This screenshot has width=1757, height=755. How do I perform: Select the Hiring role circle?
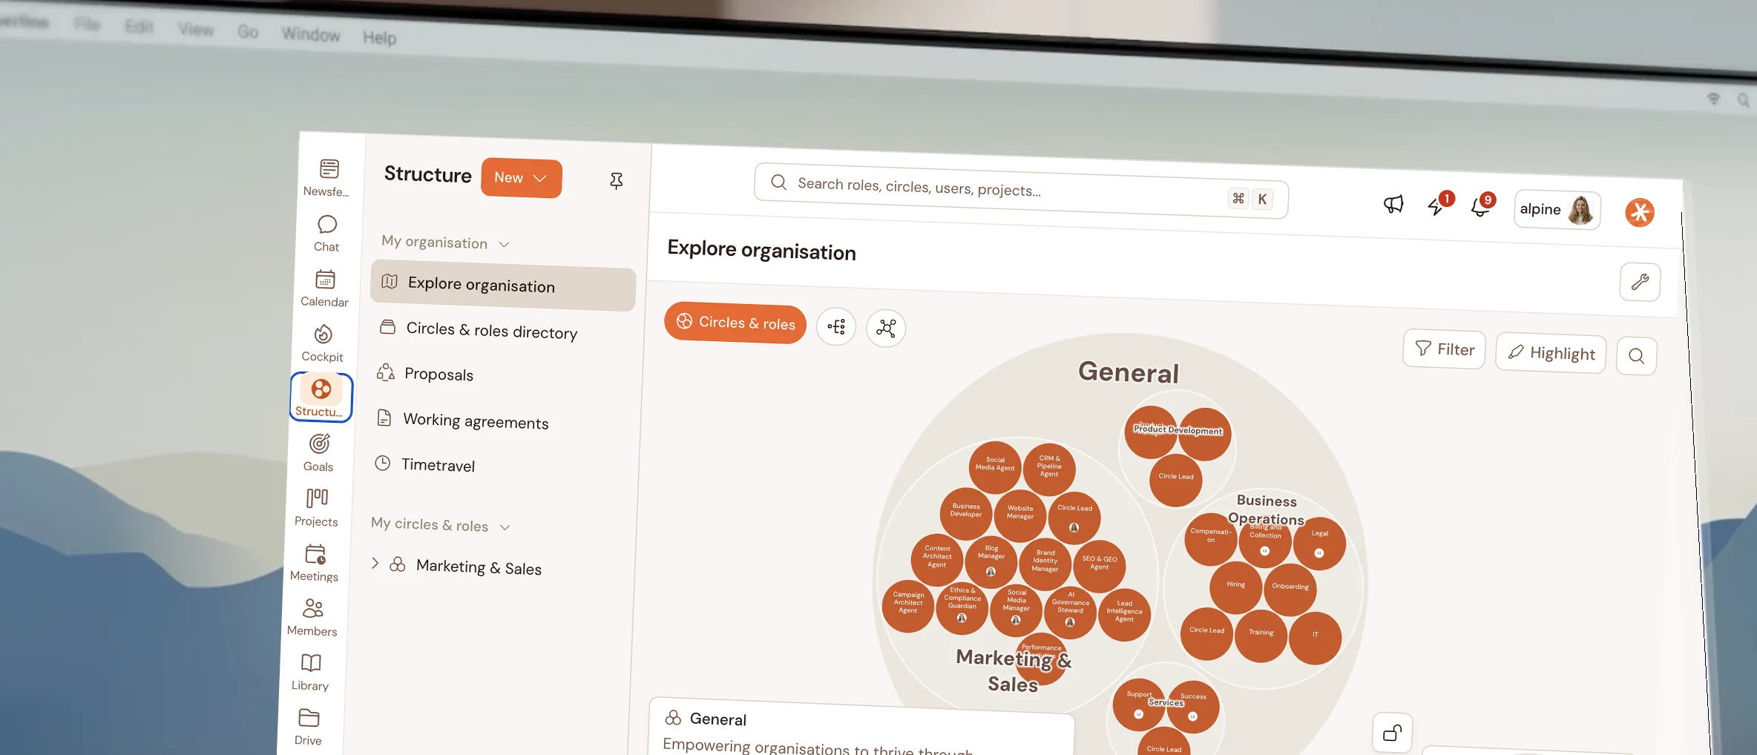click(1235, 587)
